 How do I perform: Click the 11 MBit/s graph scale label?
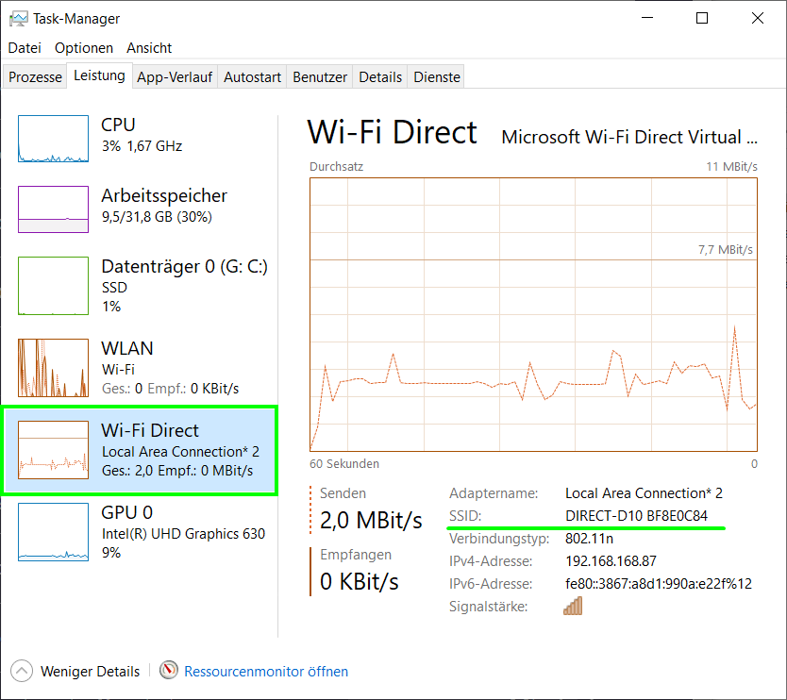click(731, 167)
